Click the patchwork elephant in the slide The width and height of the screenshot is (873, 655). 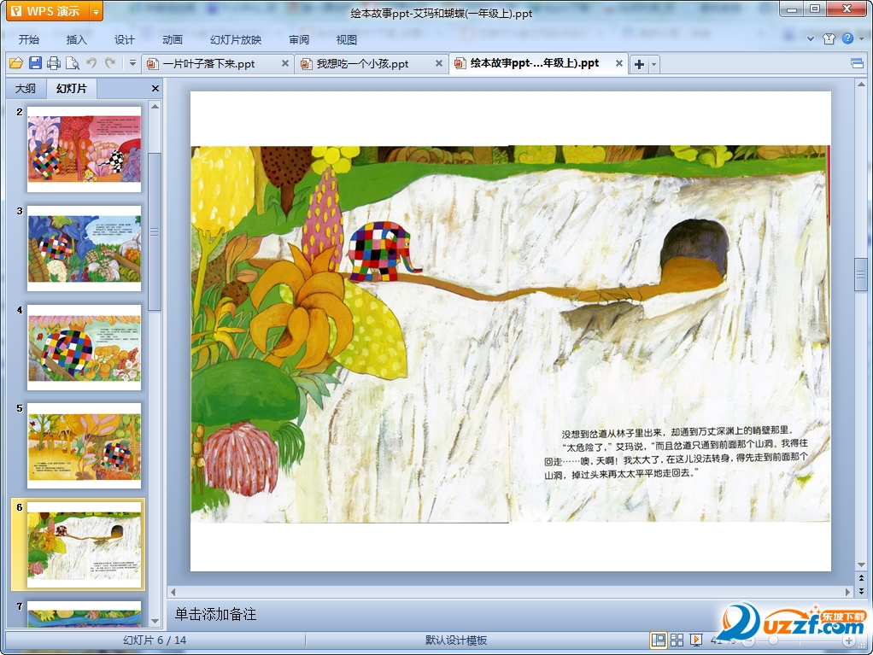(384, 252)
